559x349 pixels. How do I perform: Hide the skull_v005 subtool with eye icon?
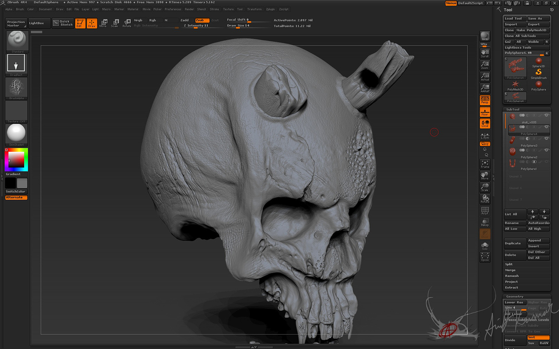546,115
